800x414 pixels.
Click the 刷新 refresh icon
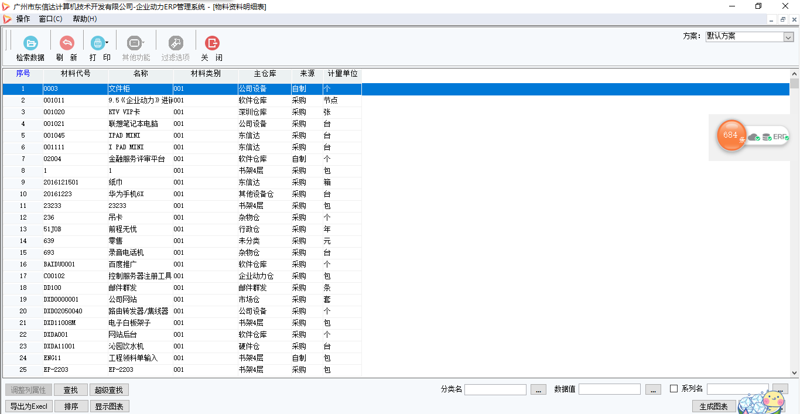click(x=67, y=43)
